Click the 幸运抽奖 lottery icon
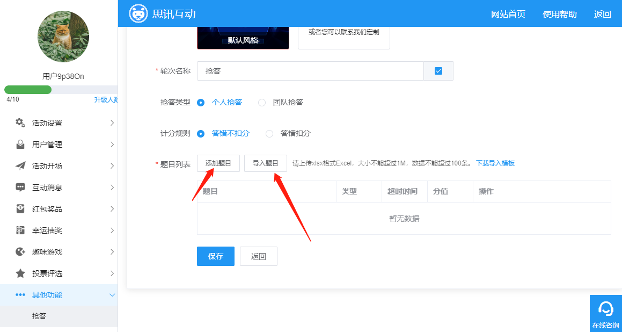 coord(20,230)
